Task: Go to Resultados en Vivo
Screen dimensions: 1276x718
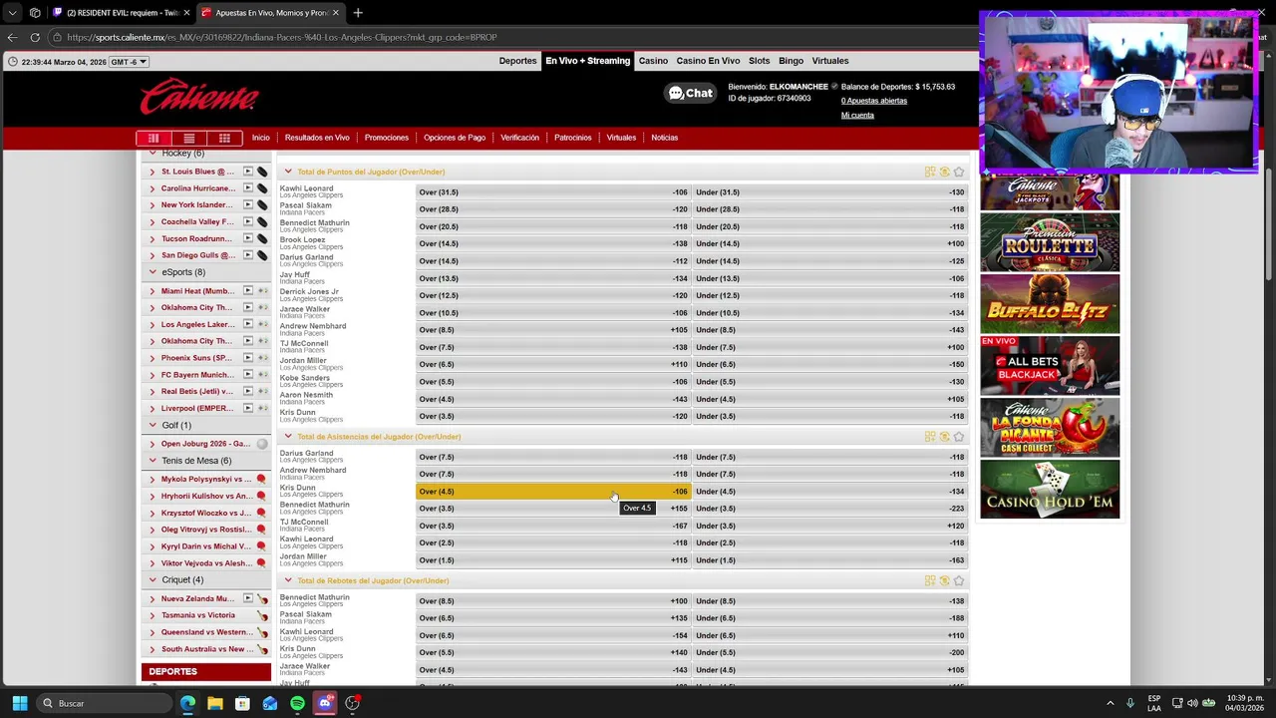Action: [x=317, y=138]
